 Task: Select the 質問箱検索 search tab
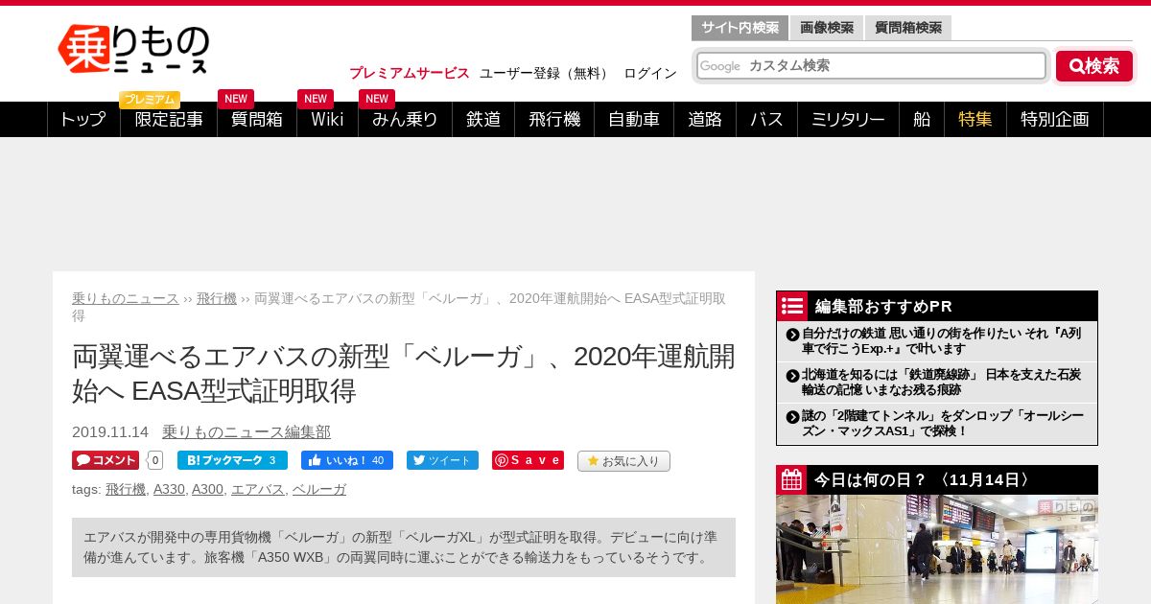[908, 28]
